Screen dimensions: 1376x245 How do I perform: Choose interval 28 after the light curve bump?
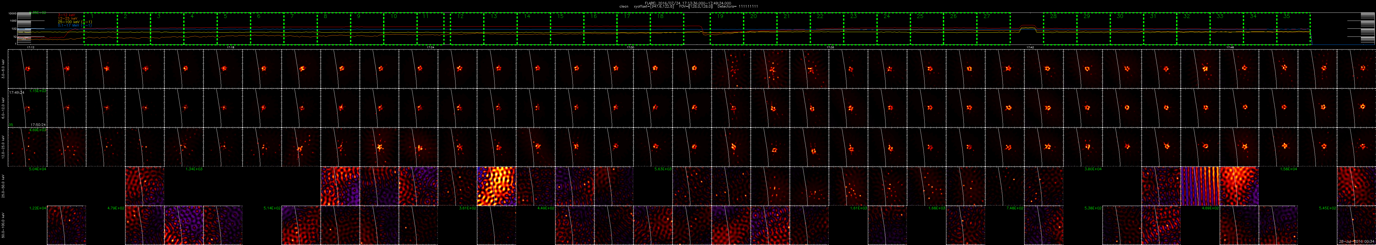pyautogui.click(x=1060, y=29)
